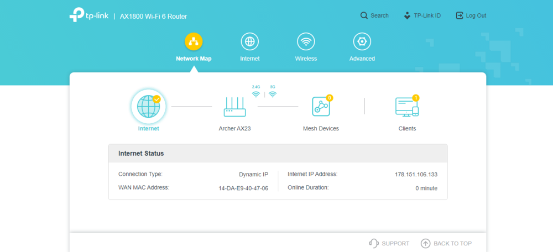The width and height of the screenshot is (553, 252).
Task: Click the WAN MAC Address label
Action: point(144,187)
